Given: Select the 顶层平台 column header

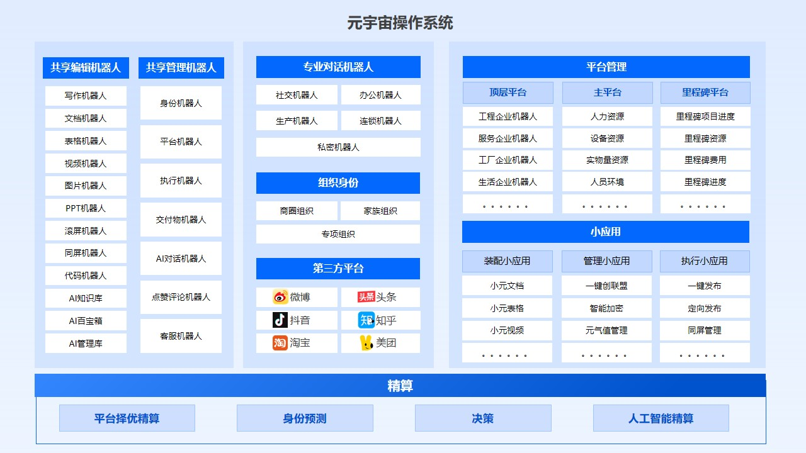Looking at the screenshot, I should tap(508, 92).
